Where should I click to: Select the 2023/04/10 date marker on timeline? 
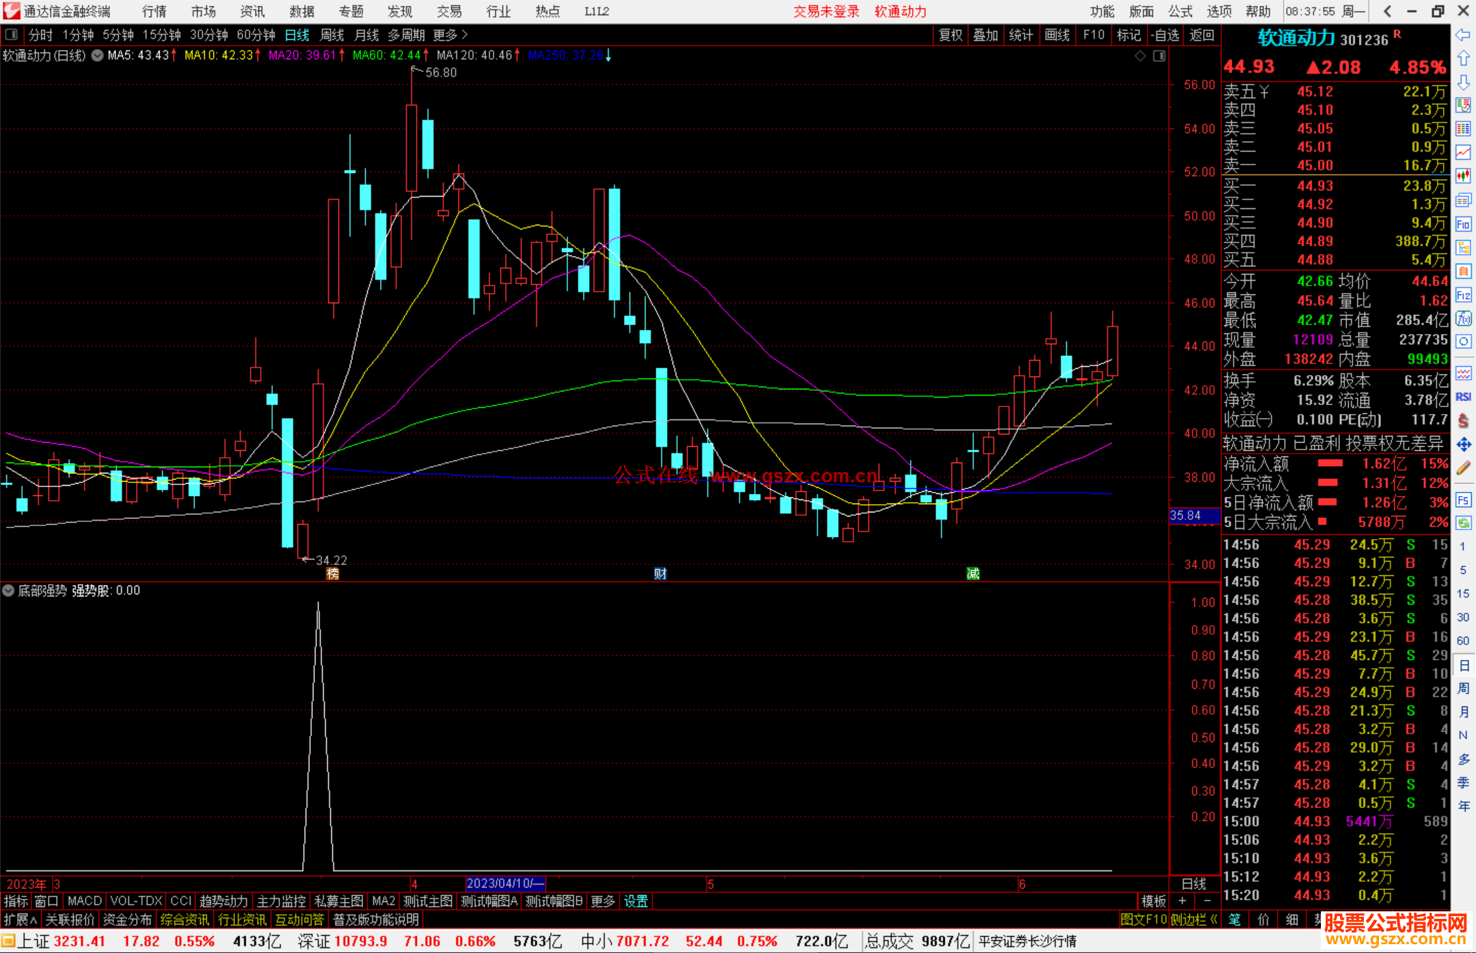505,883
